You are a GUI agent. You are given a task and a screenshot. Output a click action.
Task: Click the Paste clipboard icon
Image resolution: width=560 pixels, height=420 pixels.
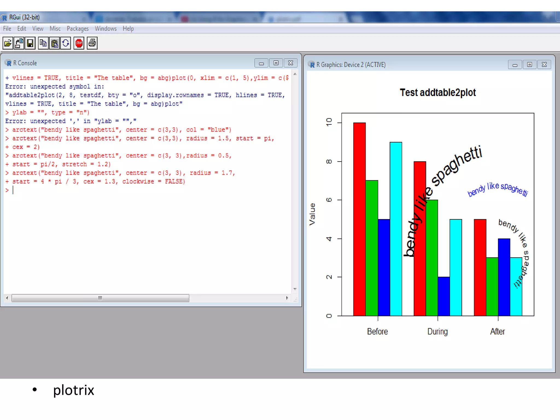tap(55, 43)
